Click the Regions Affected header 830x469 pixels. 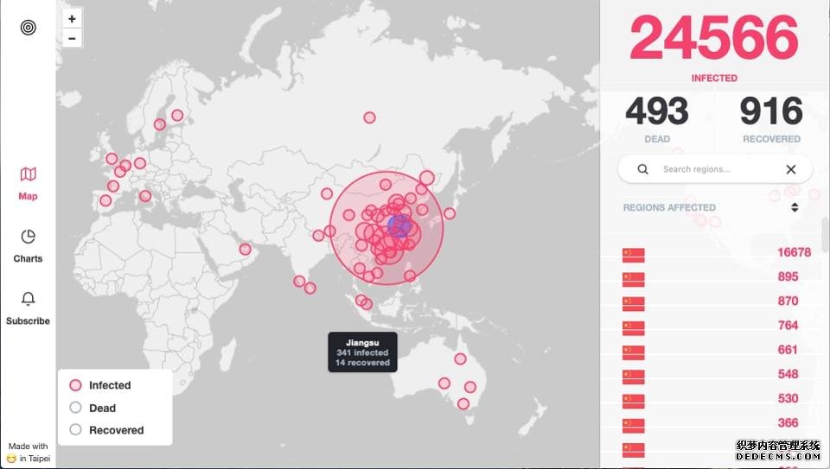(669, 207)
